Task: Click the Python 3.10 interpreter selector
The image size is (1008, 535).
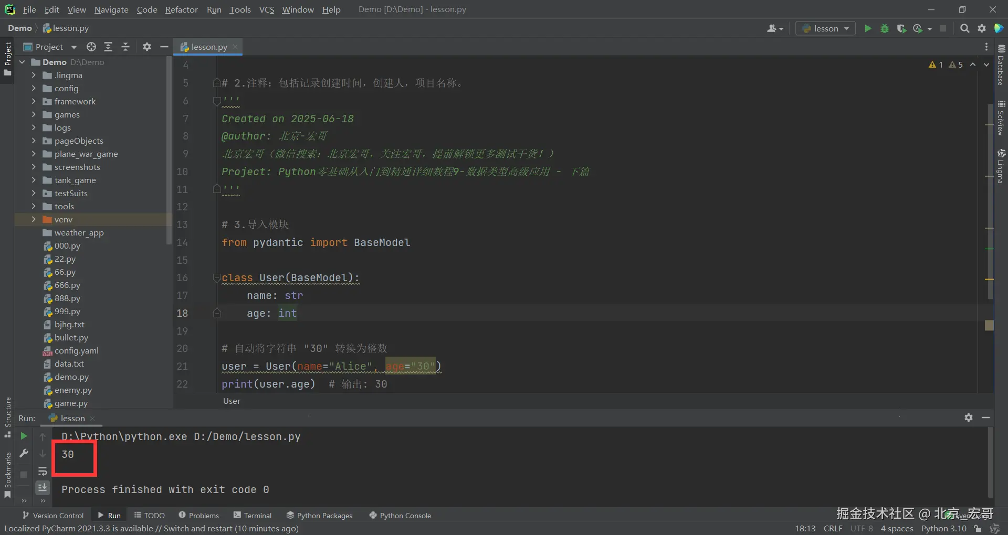Action: click(x=943, y=528)
